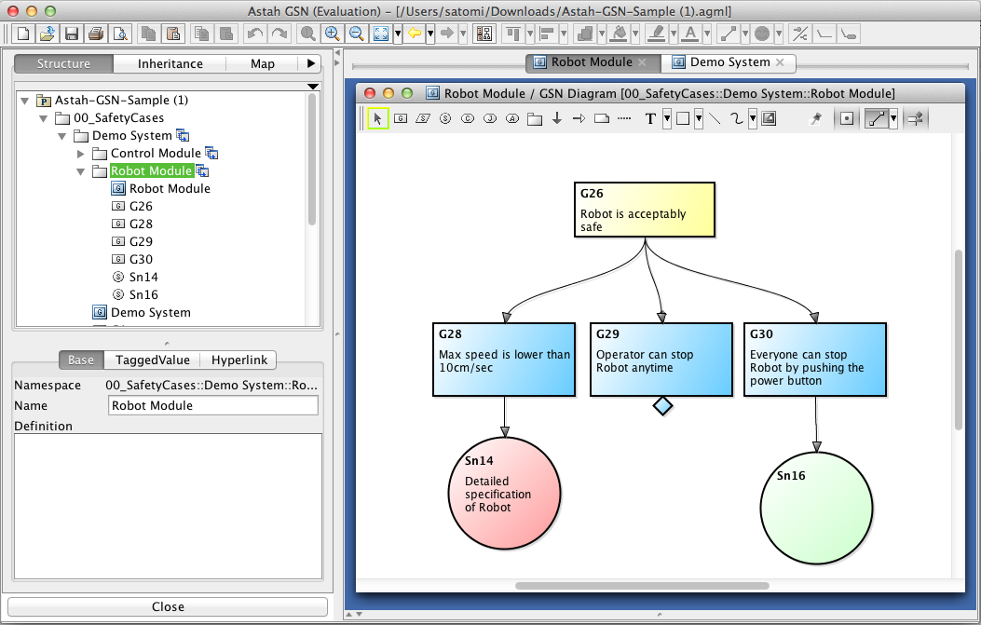
Task: Click the Zoom In magnifier icon
Action: [332, 34]
